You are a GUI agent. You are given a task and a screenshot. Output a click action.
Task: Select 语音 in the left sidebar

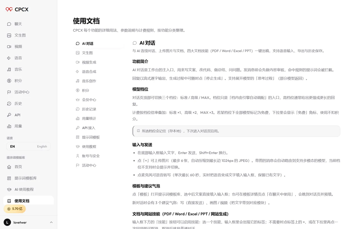click(x=28, y=58)
